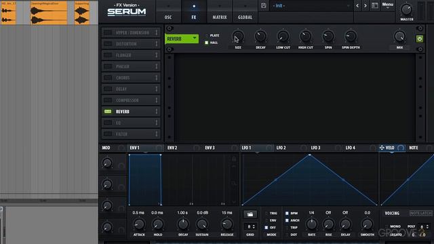The image size is (434, 244).
Task: Click the LFO peak point on graph
Action: pyautogui.click(x=309, y=155)
